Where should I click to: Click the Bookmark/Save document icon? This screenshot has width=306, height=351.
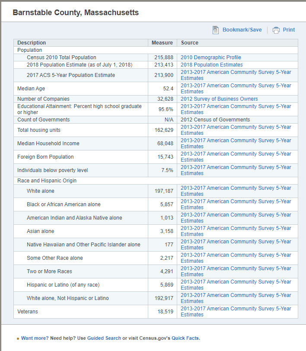tap(215, 30)
